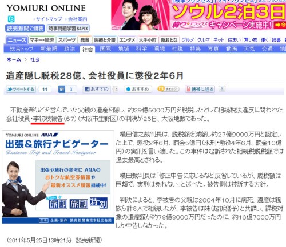Open the ANA 出張&旅行ナビゲーター ad

(x=58, y=177)
